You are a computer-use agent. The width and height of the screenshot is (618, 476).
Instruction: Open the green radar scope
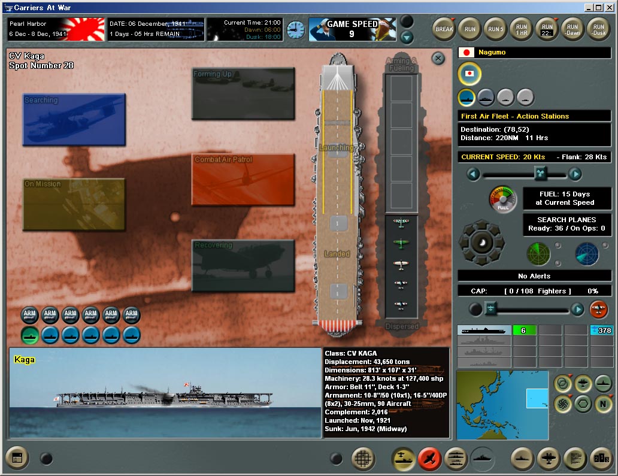pyautogui.click(x=538, y=254)
